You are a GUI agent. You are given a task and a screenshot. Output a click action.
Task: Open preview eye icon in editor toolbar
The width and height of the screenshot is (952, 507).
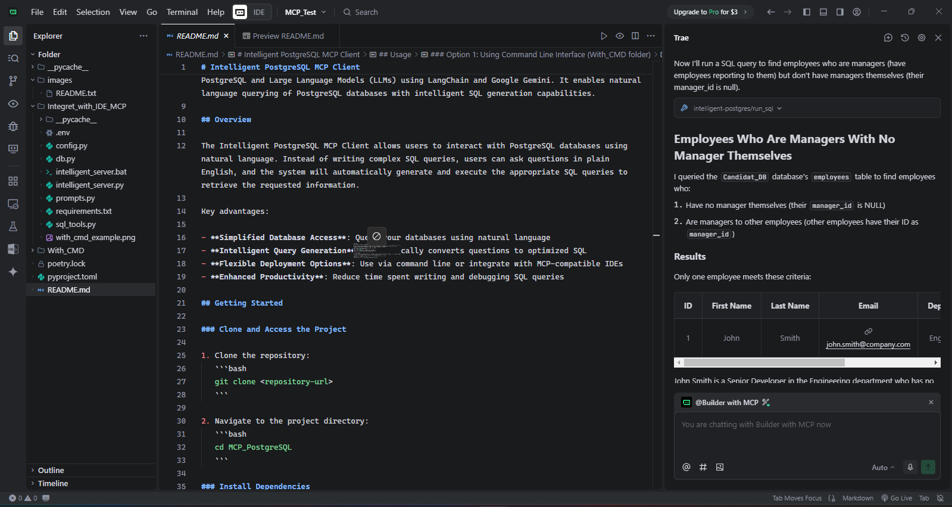pos(620,36)
